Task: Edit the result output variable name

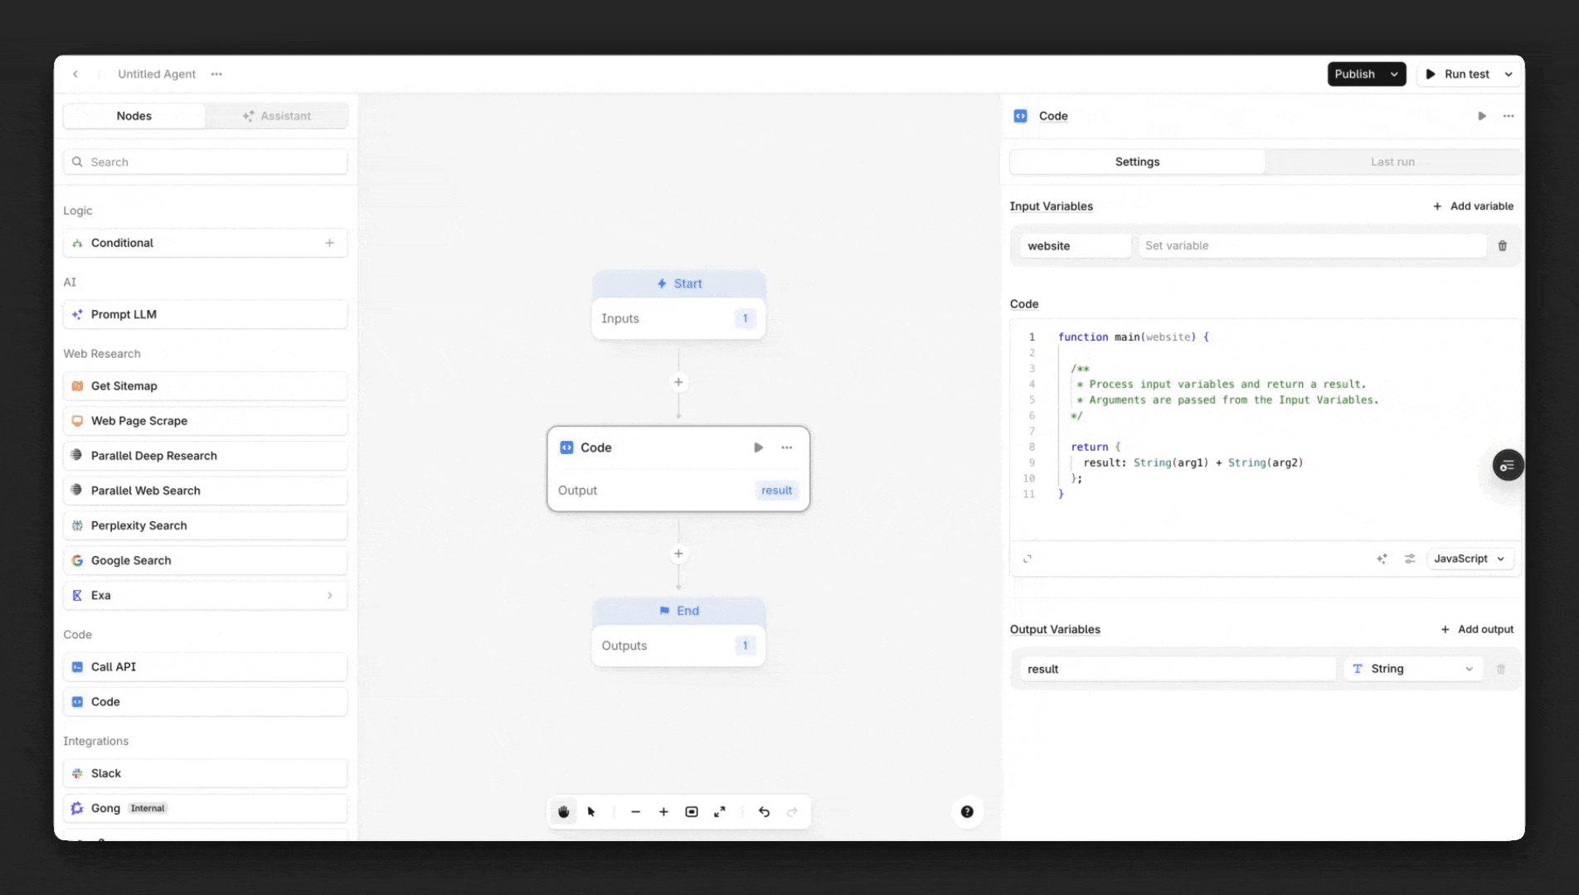Action: (x=1178, y=670)
